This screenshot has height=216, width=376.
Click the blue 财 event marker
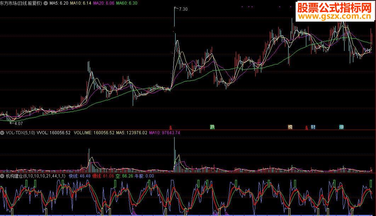click(313, 127)
